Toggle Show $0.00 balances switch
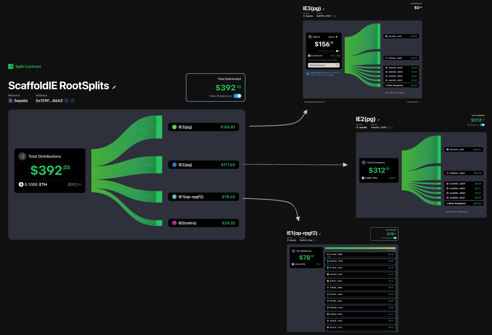 pyautogui.click(x=338, y=51)
